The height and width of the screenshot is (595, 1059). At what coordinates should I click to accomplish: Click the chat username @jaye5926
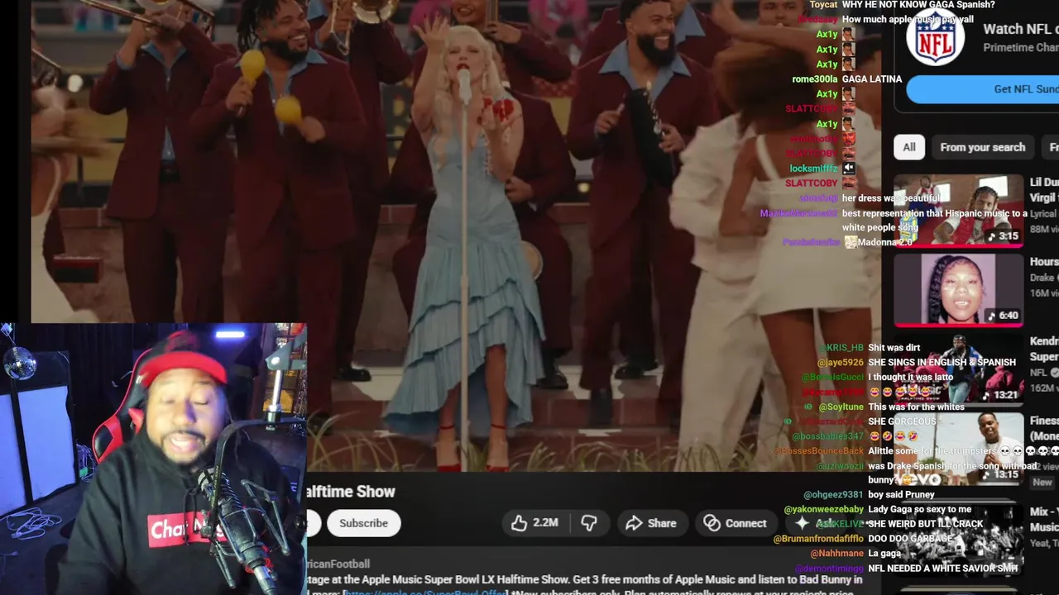click(x=841, y=363)
